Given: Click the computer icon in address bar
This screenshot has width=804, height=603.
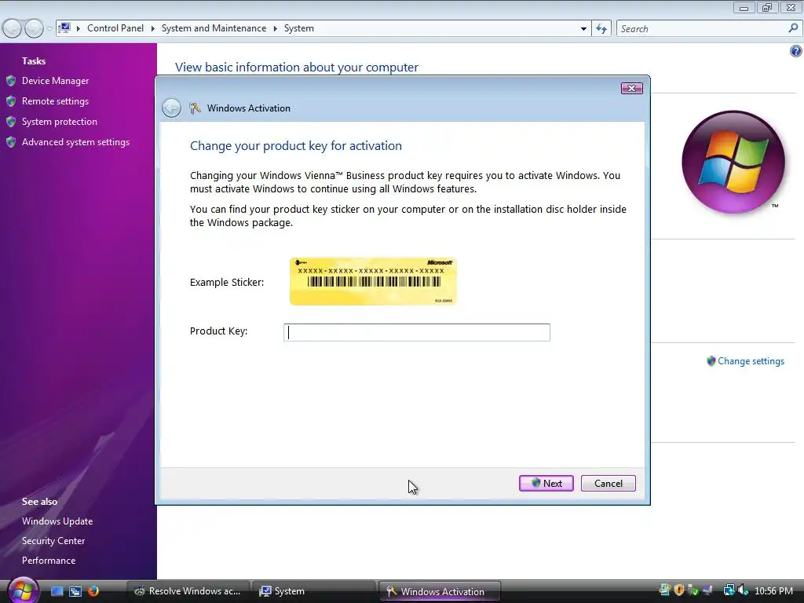Looking at the screenshot, I should tap(64, 28).
